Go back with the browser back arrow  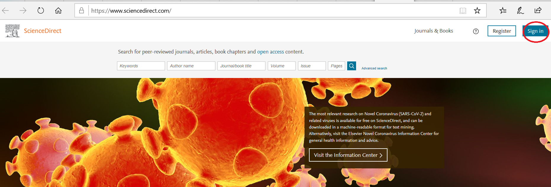tap(5, 11)
